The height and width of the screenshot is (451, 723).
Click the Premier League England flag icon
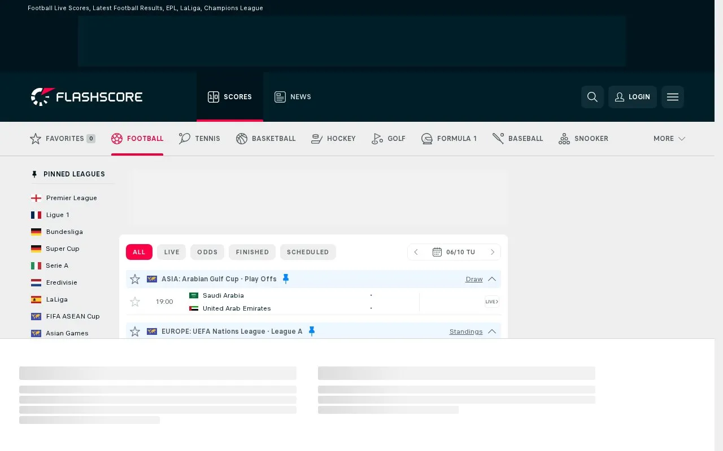pos(36,198)
